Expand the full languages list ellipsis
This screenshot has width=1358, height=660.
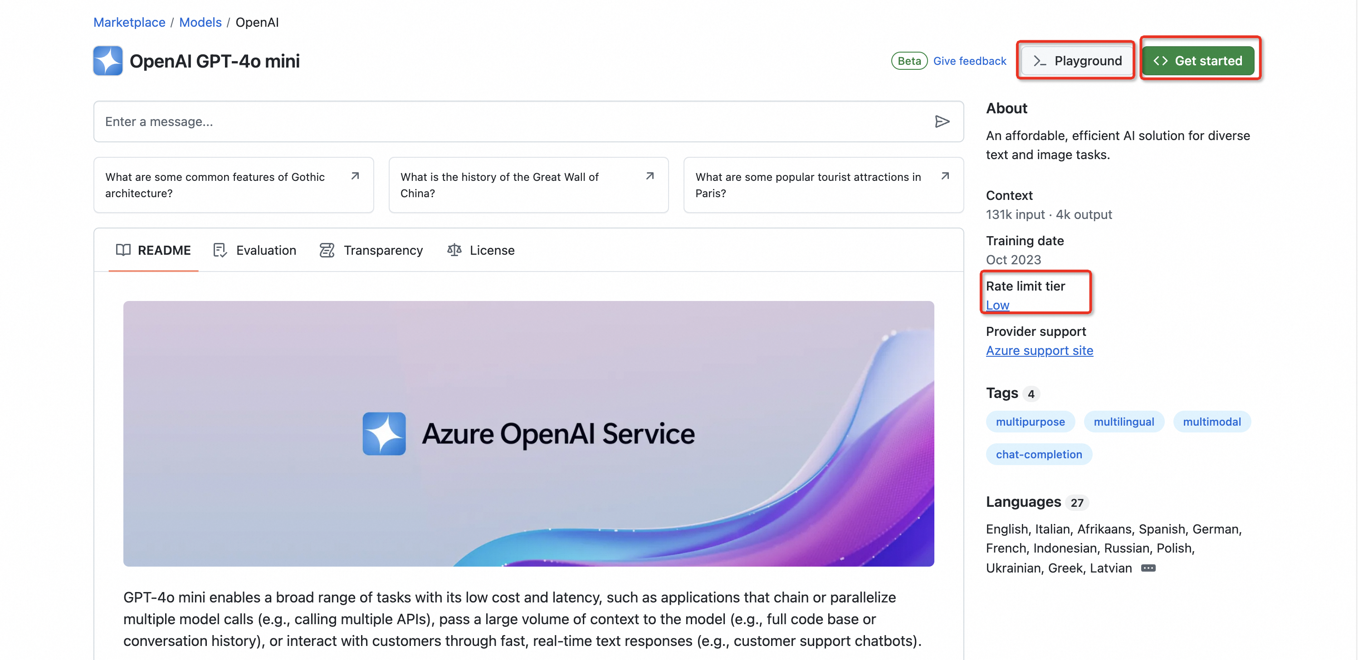(x=1148, y=568)
